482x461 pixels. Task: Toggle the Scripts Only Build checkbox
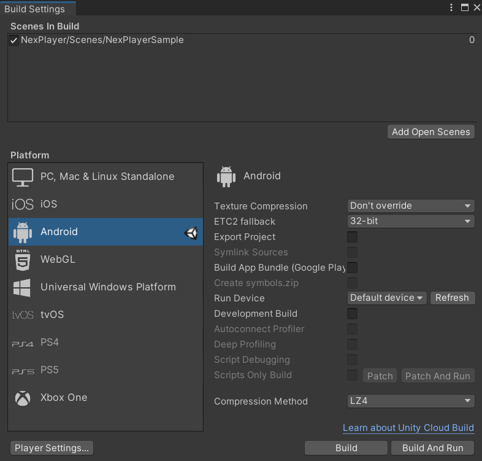tap(352, 376)
